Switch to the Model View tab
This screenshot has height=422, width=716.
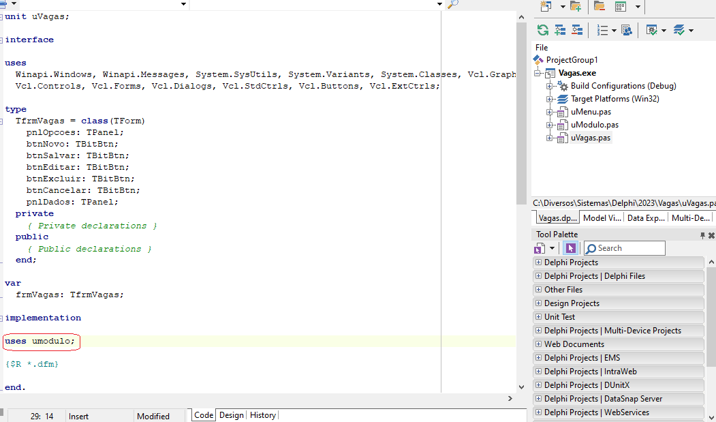[602, 218]
